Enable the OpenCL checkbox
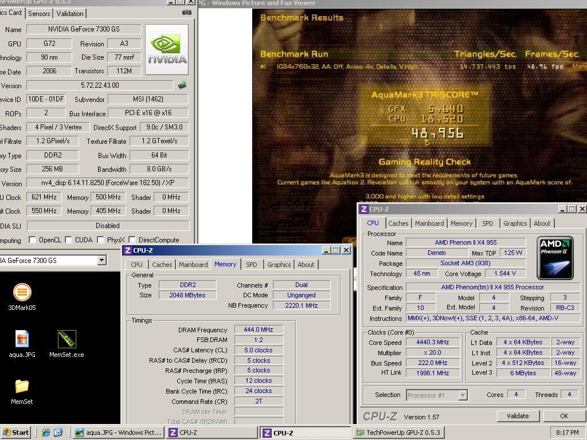 click(x=32, y=240)
